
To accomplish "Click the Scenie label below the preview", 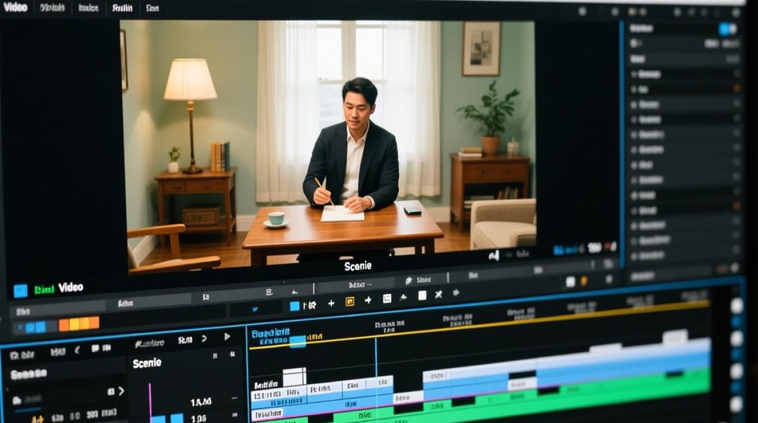I will point(358,266).
